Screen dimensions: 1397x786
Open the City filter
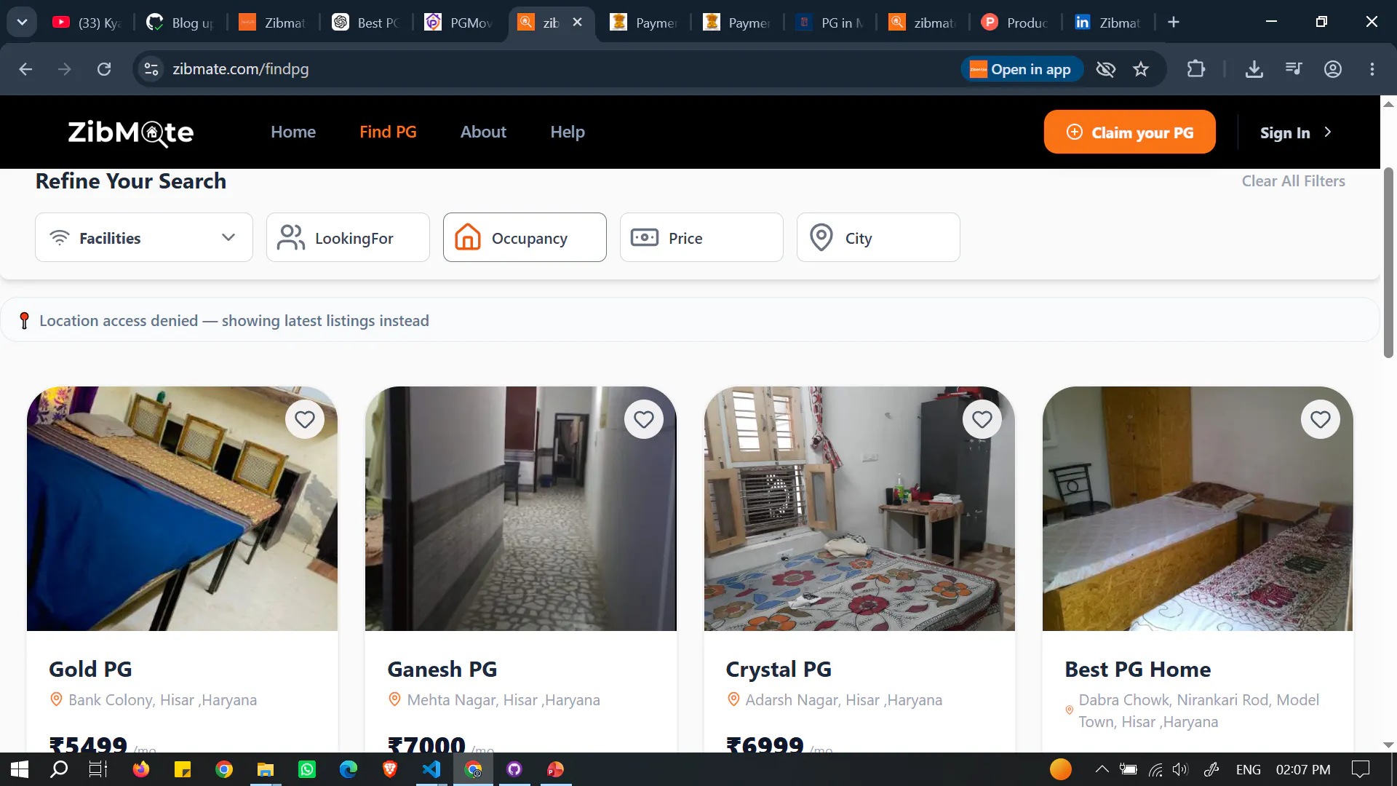click(878, 237)
